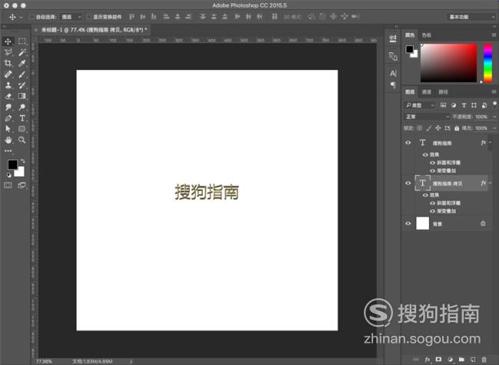Image resolution: width=499 pixels, height=365 pixels.
Task: Select the Brush tool
Action: tap(22, 74)
